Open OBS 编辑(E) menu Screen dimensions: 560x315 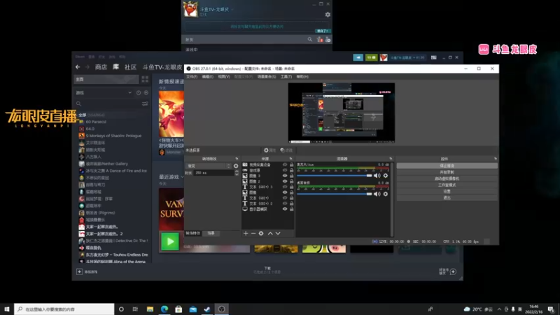pyautogui.click(x=207, y=77)
